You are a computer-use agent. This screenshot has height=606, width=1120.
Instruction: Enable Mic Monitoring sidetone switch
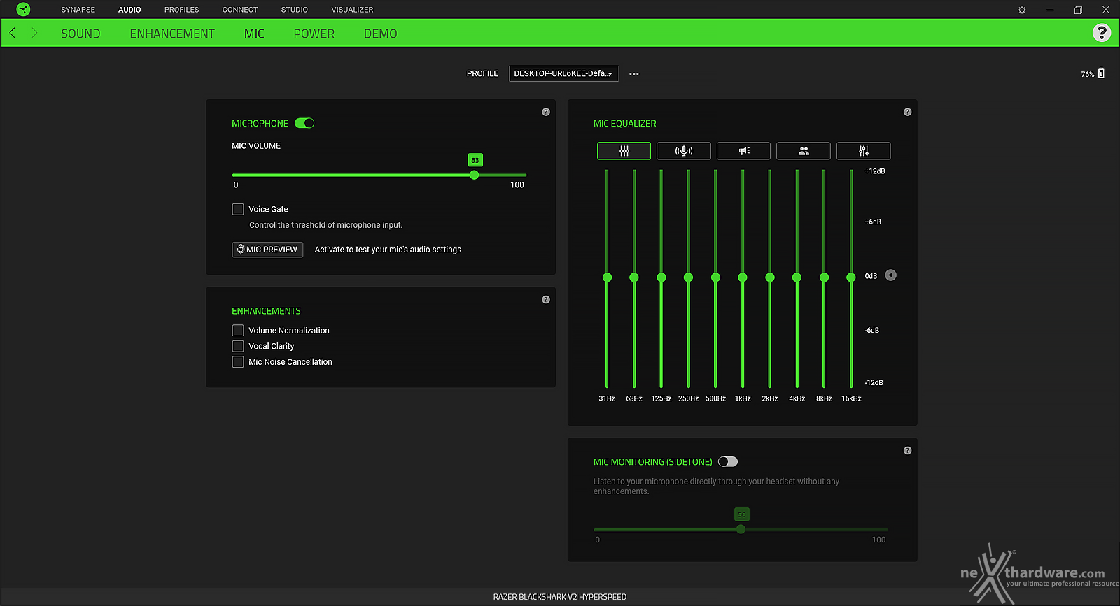(x=728, y=461)
